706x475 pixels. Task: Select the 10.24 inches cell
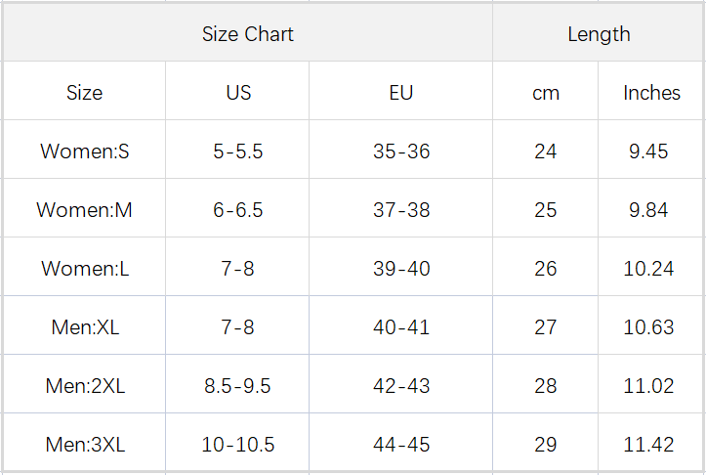649,269
